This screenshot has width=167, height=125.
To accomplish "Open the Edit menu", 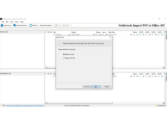I will (x=7, y=22).
